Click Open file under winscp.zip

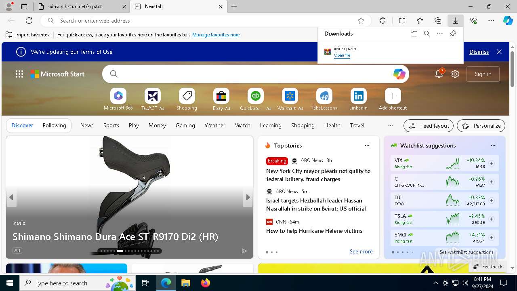[x=342, y=55]
